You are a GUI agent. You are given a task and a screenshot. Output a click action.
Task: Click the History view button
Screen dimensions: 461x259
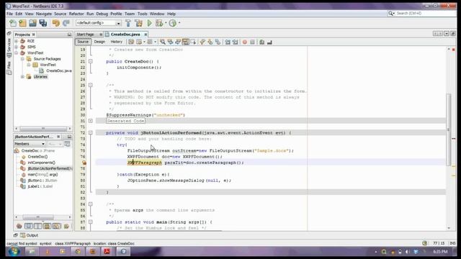click(x=117, y=42)
